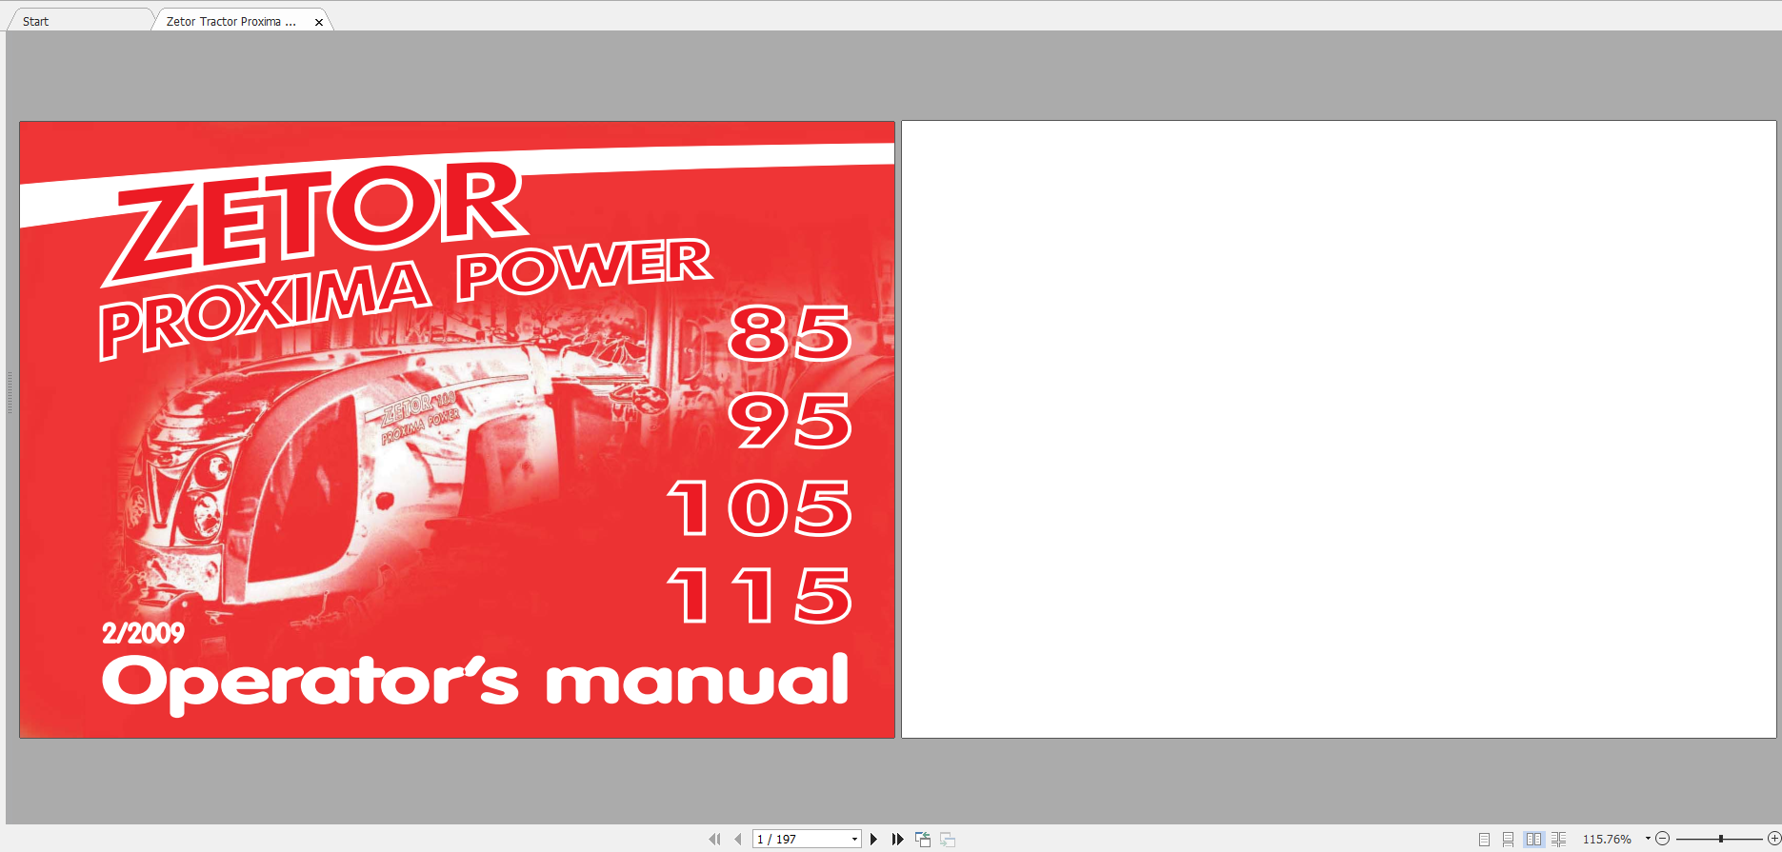Open the zoom level dropdown arrow
Screen dimensions: 1782x852
click(x=1648, y=839)
